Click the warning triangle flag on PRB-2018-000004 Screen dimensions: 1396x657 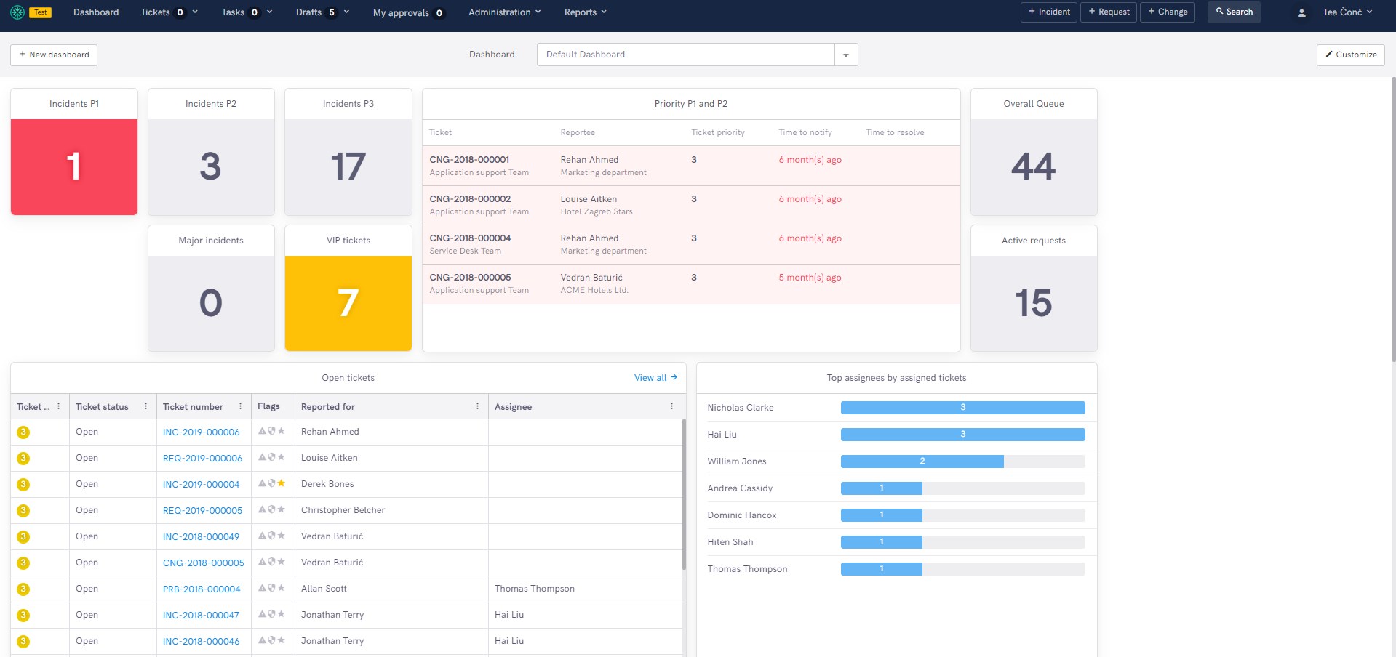pyautogui.click(x=262, y=588)
